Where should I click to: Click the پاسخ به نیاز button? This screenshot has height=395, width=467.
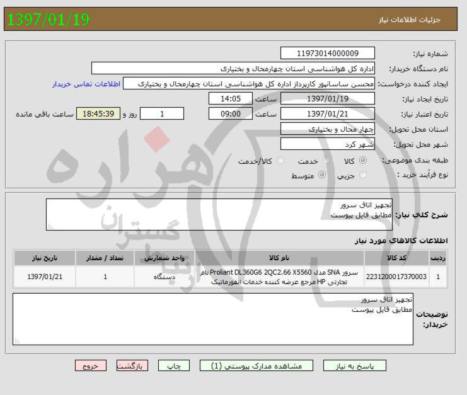[355, 365]
